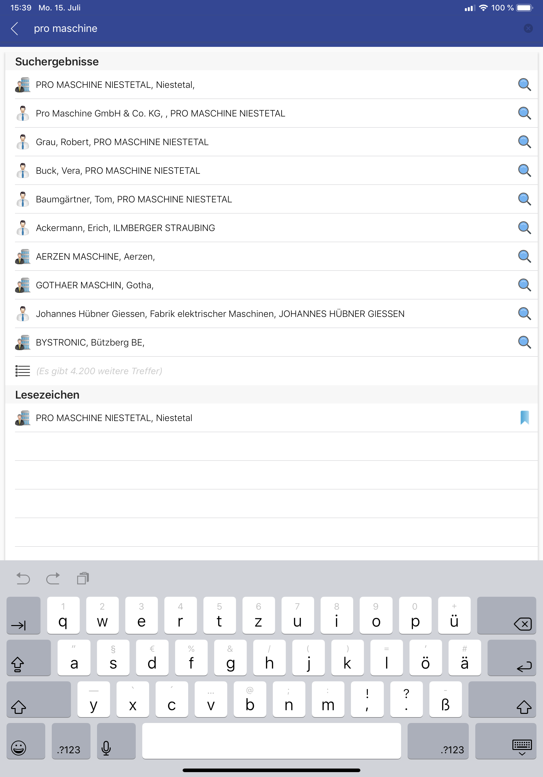This screenshot has width=543, height=777.
Task: Tap the keyboard redo arrow
Action: pyautogui.click(x=53, y=578)
